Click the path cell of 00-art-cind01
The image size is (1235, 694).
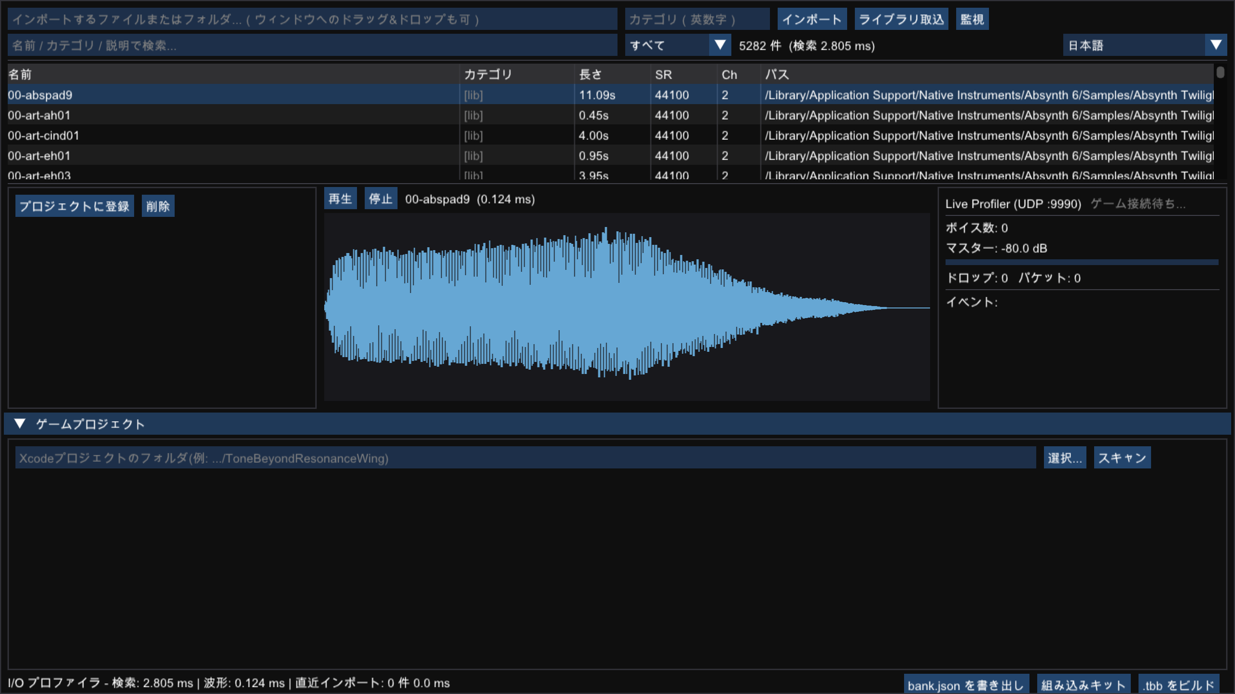coord(988,135)
